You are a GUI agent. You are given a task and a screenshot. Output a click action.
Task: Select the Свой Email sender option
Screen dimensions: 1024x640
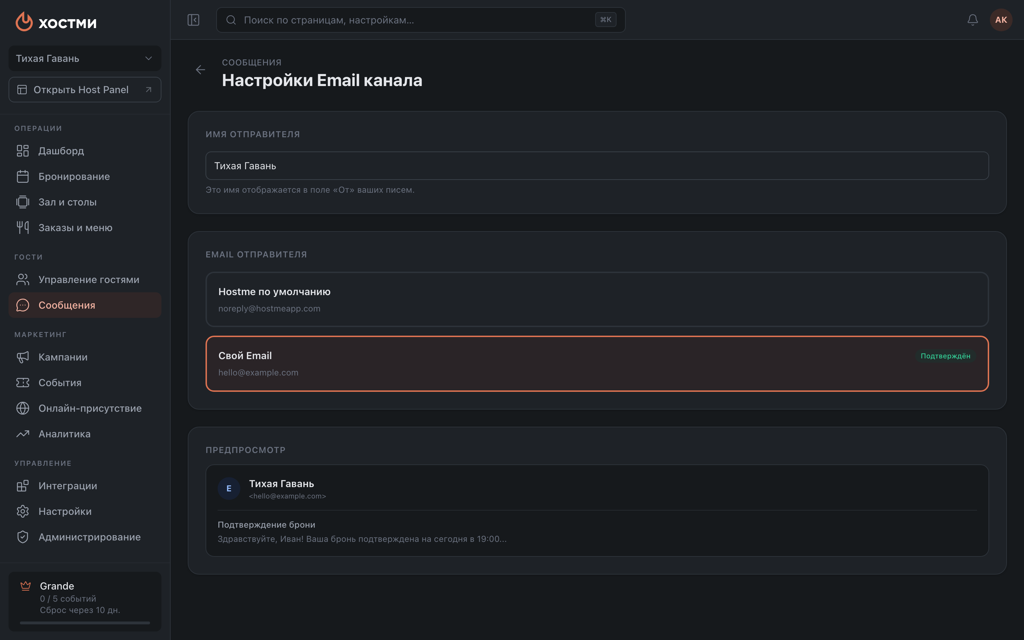(597, 364)
